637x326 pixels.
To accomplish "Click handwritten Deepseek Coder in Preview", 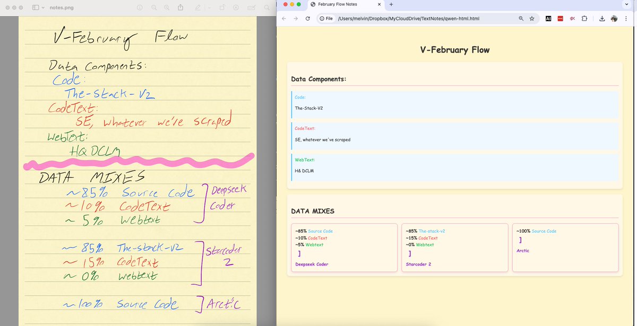I will click(x=228, y=197).
